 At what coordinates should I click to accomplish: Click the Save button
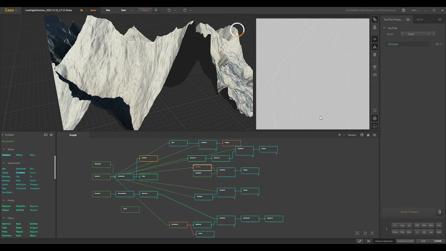click(x=145, y=10)
